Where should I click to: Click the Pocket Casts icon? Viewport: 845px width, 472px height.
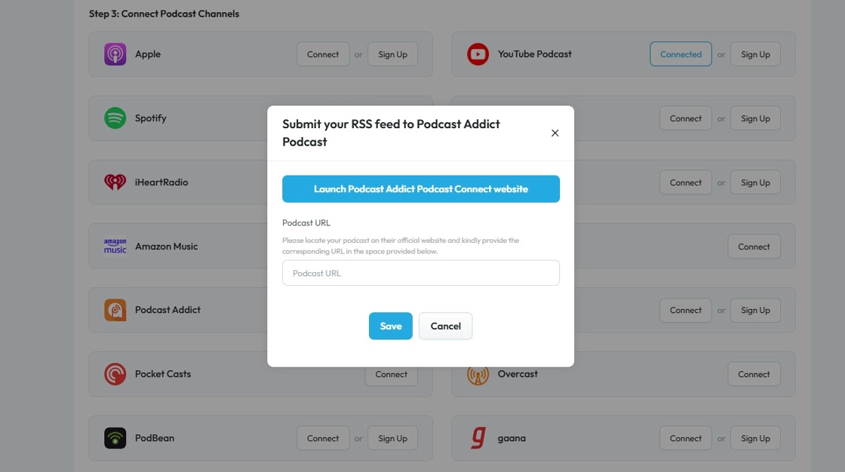click(115, 374)
